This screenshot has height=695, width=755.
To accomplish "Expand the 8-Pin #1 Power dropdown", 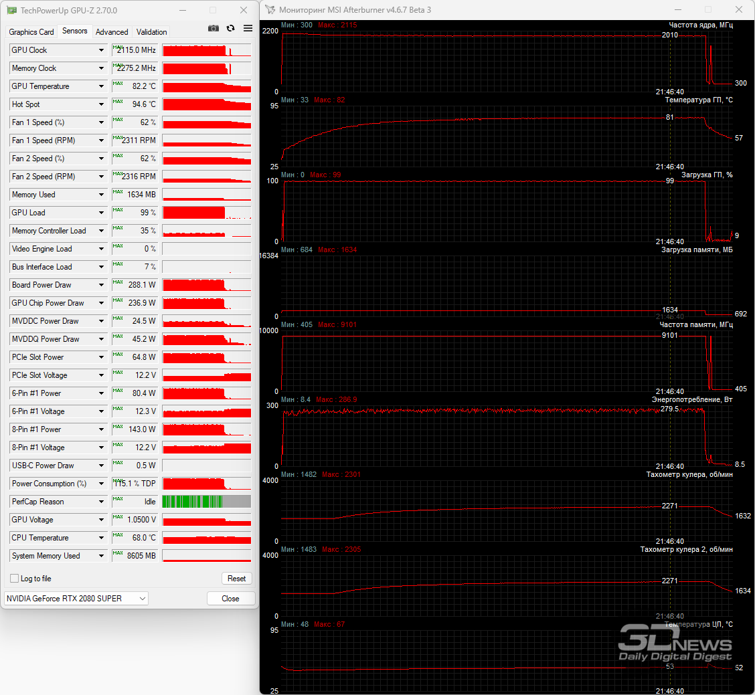I will pos(101,429).
